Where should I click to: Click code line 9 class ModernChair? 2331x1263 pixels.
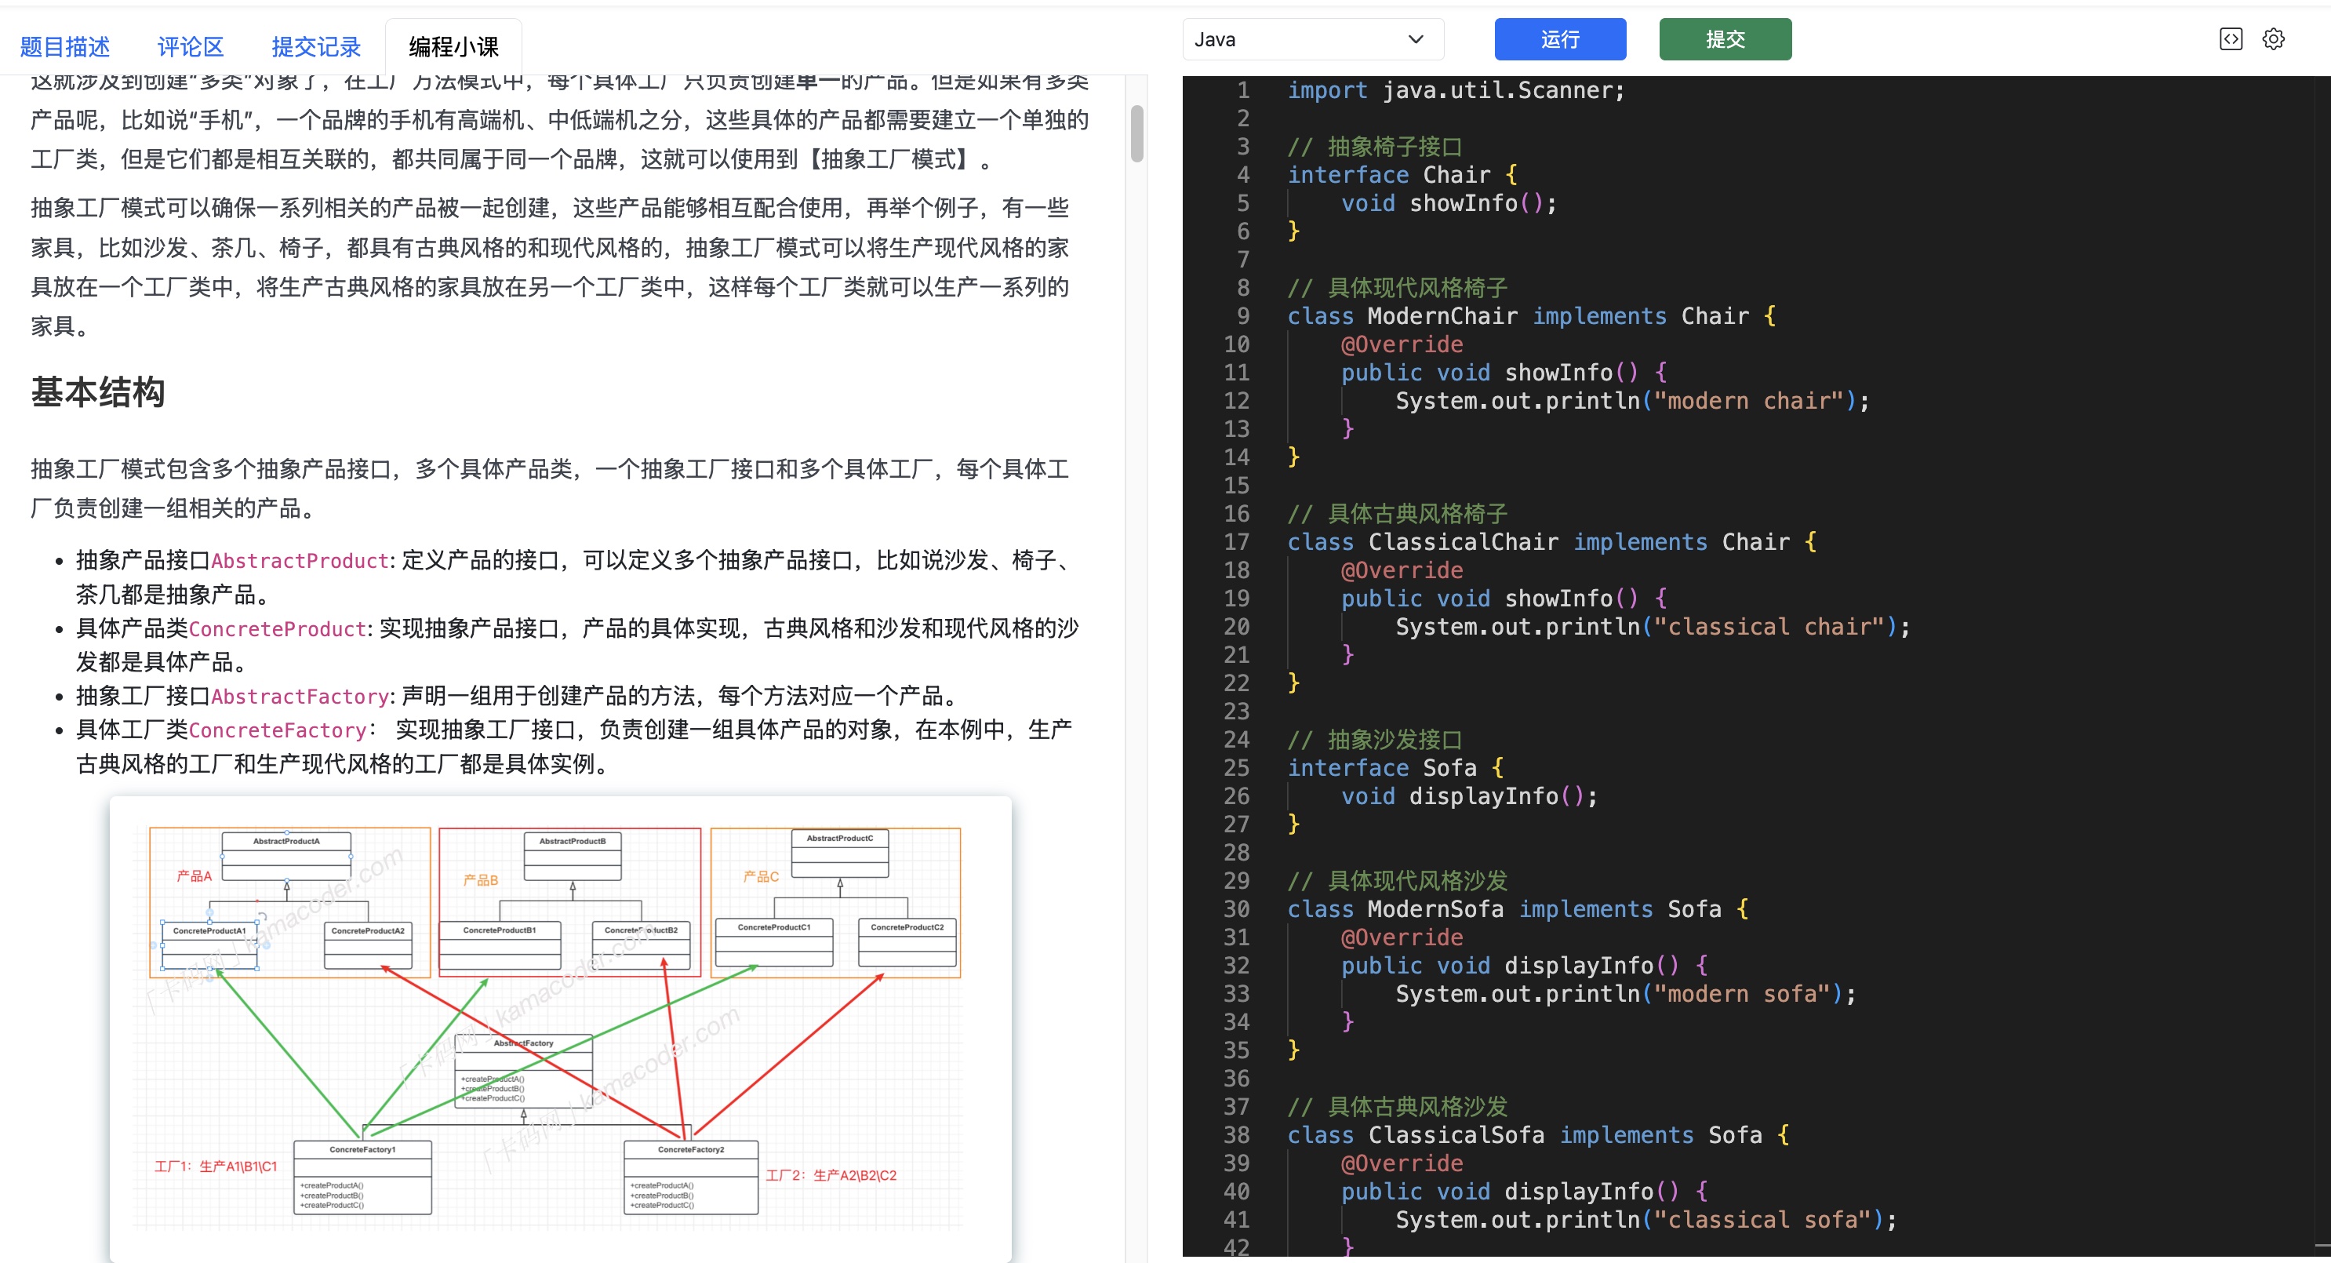click(x=1531, y=316)
